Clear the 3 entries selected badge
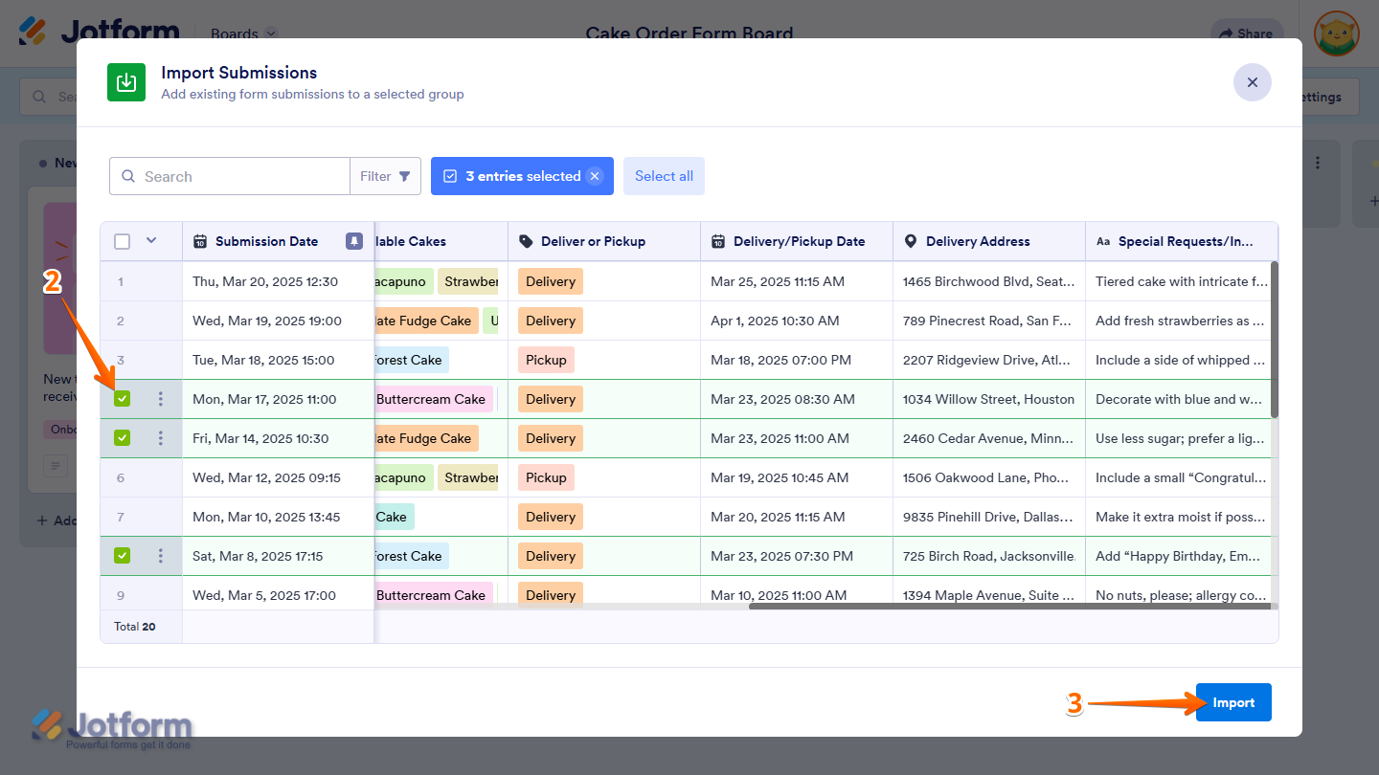Viewport: 1379px width, 775px height. pyautogui.click(x=595, y=176)
